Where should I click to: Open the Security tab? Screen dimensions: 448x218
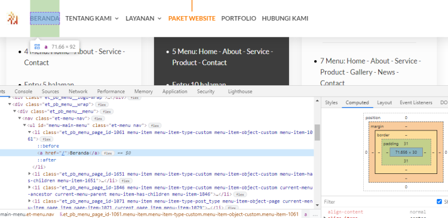205,92
